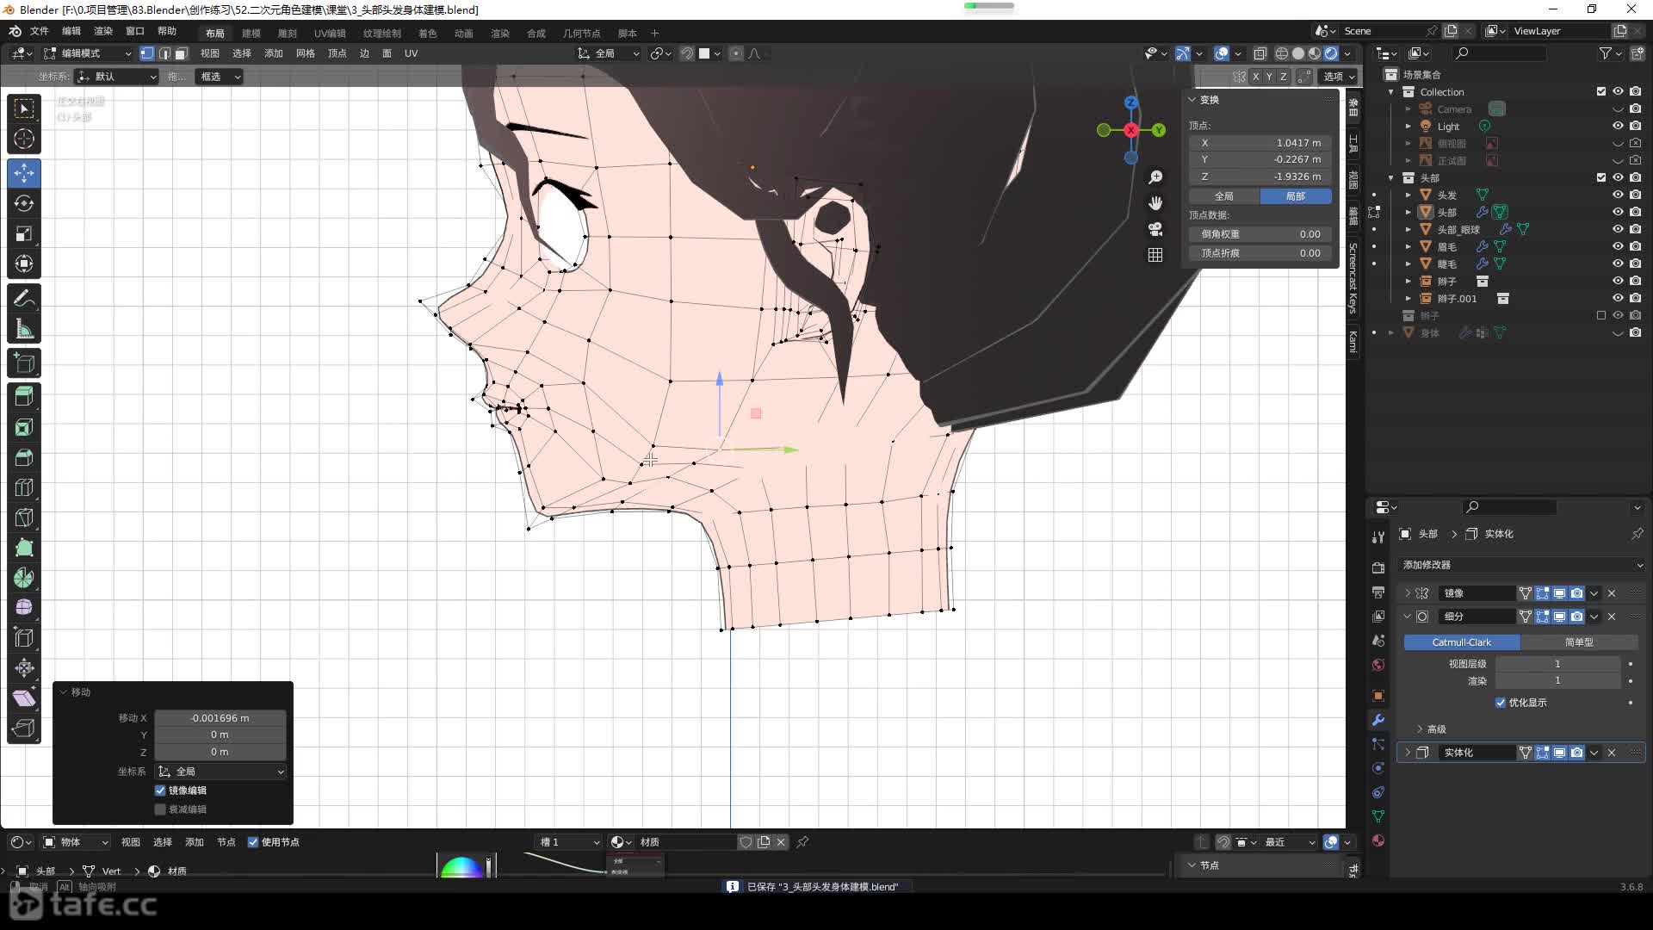The width and height of the screenshot is (1653, 930).
Task: Click zoom magnifier icon in viewport
Action: coord(1155,177)
